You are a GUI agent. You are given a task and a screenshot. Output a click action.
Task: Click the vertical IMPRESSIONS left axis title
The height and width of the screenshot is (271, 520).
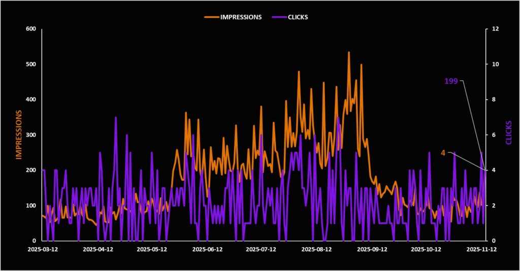(19, 134)
